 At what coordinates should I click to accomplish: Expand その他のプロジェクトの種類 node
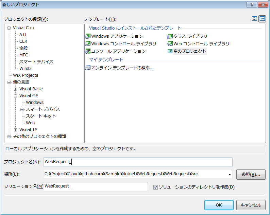9,137
